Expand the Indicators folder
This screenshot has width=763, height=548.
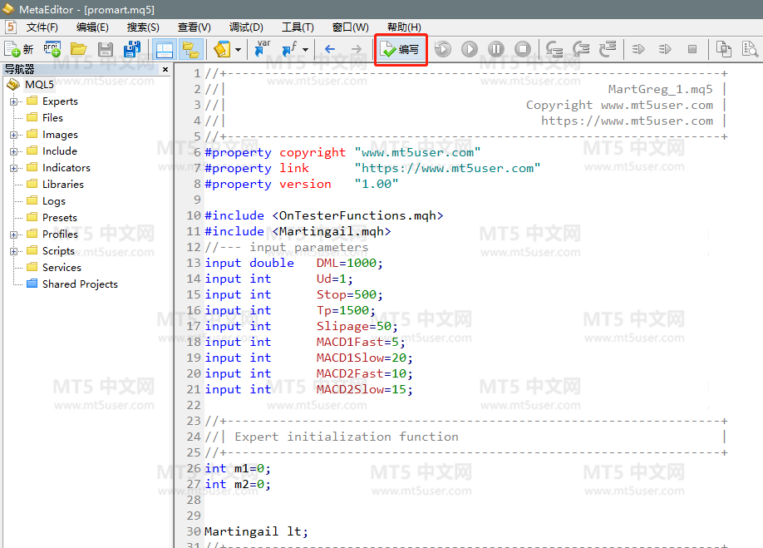pos(13,168)
